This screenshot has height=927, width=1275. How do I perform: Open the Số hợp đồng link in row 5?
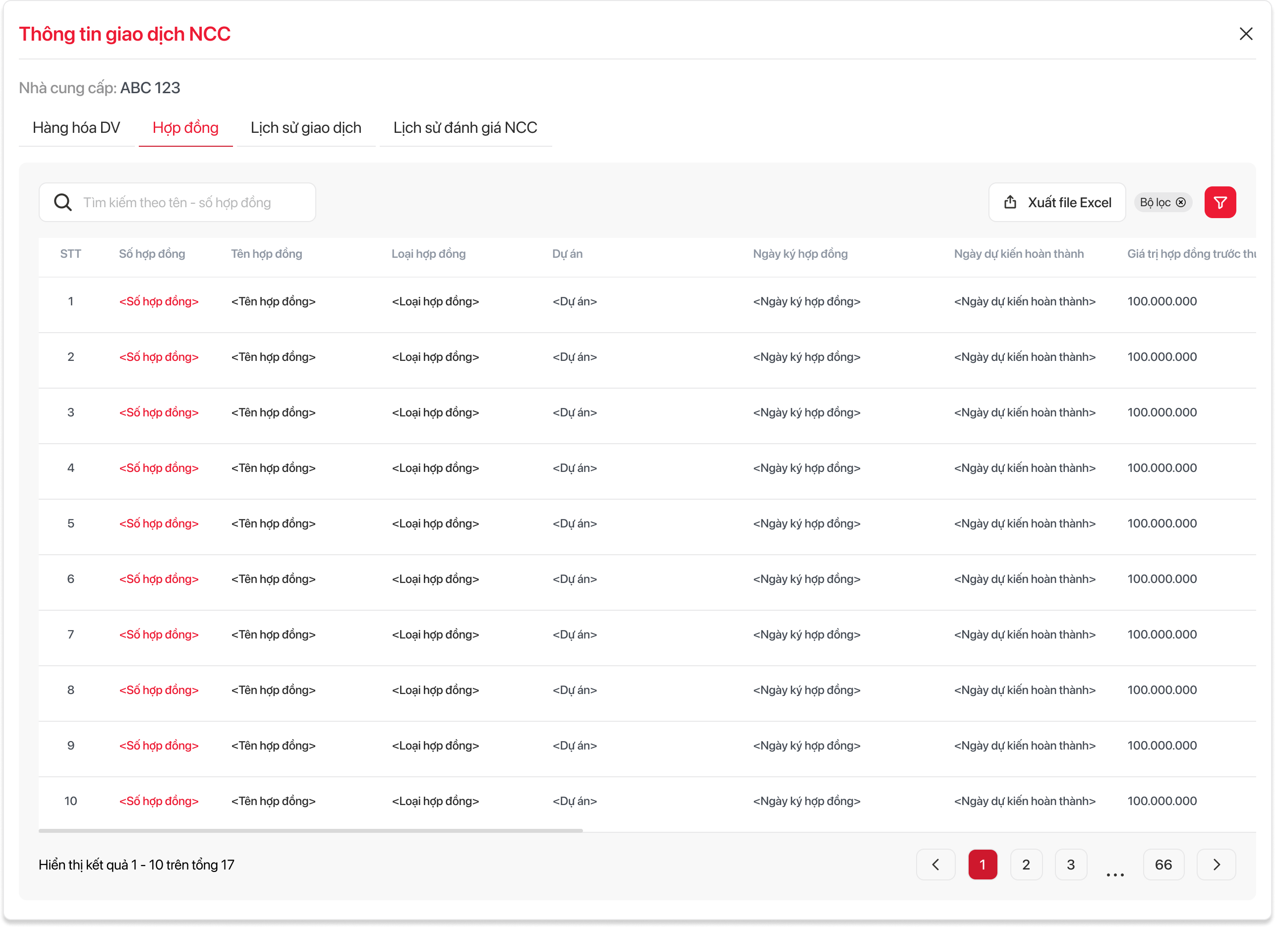[x=159, y=524]
